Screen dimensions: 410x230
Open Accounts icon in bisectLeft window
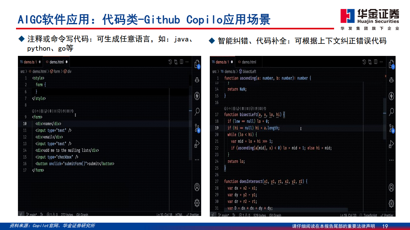(391, 188)
